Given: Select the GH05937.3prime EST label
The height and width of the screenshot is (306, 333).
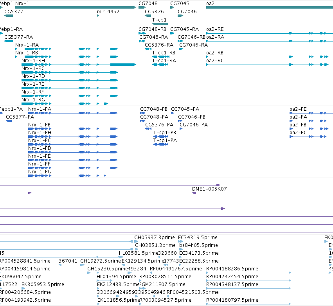Looking at the screenshot, I should coord(155,238).
